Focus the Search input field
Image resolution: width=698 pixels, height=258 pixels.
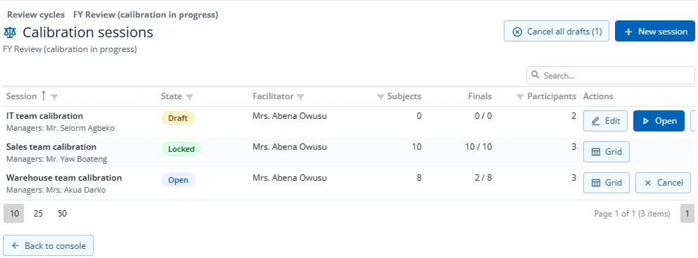pos(611,76)
